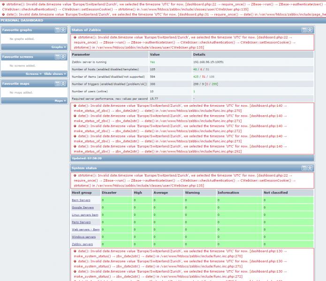Open the Graphs » link
Viewport: 326px width, 281px height.
(59, 47)
